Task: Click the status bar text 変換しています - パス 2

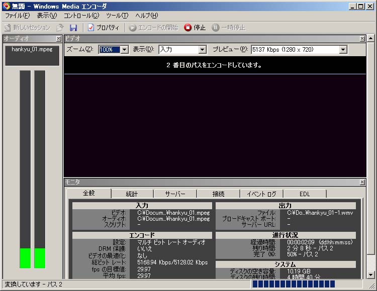Action: (x=33, y=284)
